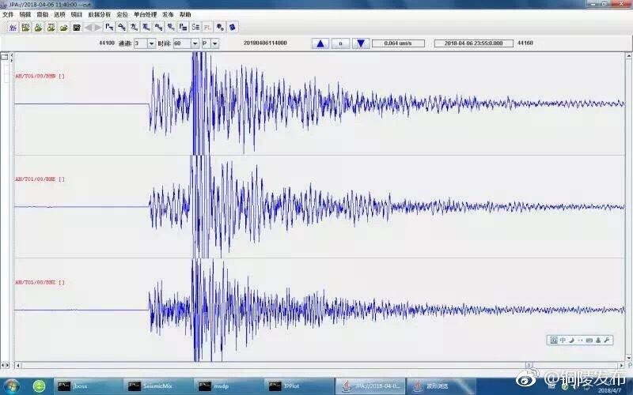Select the AH/T01/00/BHE channel label
633x395 pixels.
(x=40, y=179)
